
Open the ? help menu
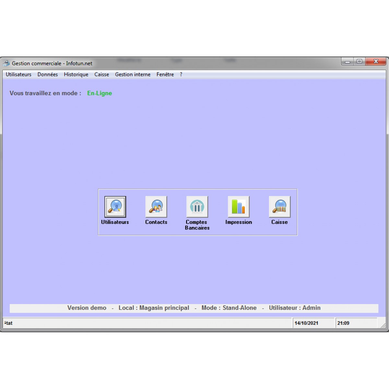181,74
